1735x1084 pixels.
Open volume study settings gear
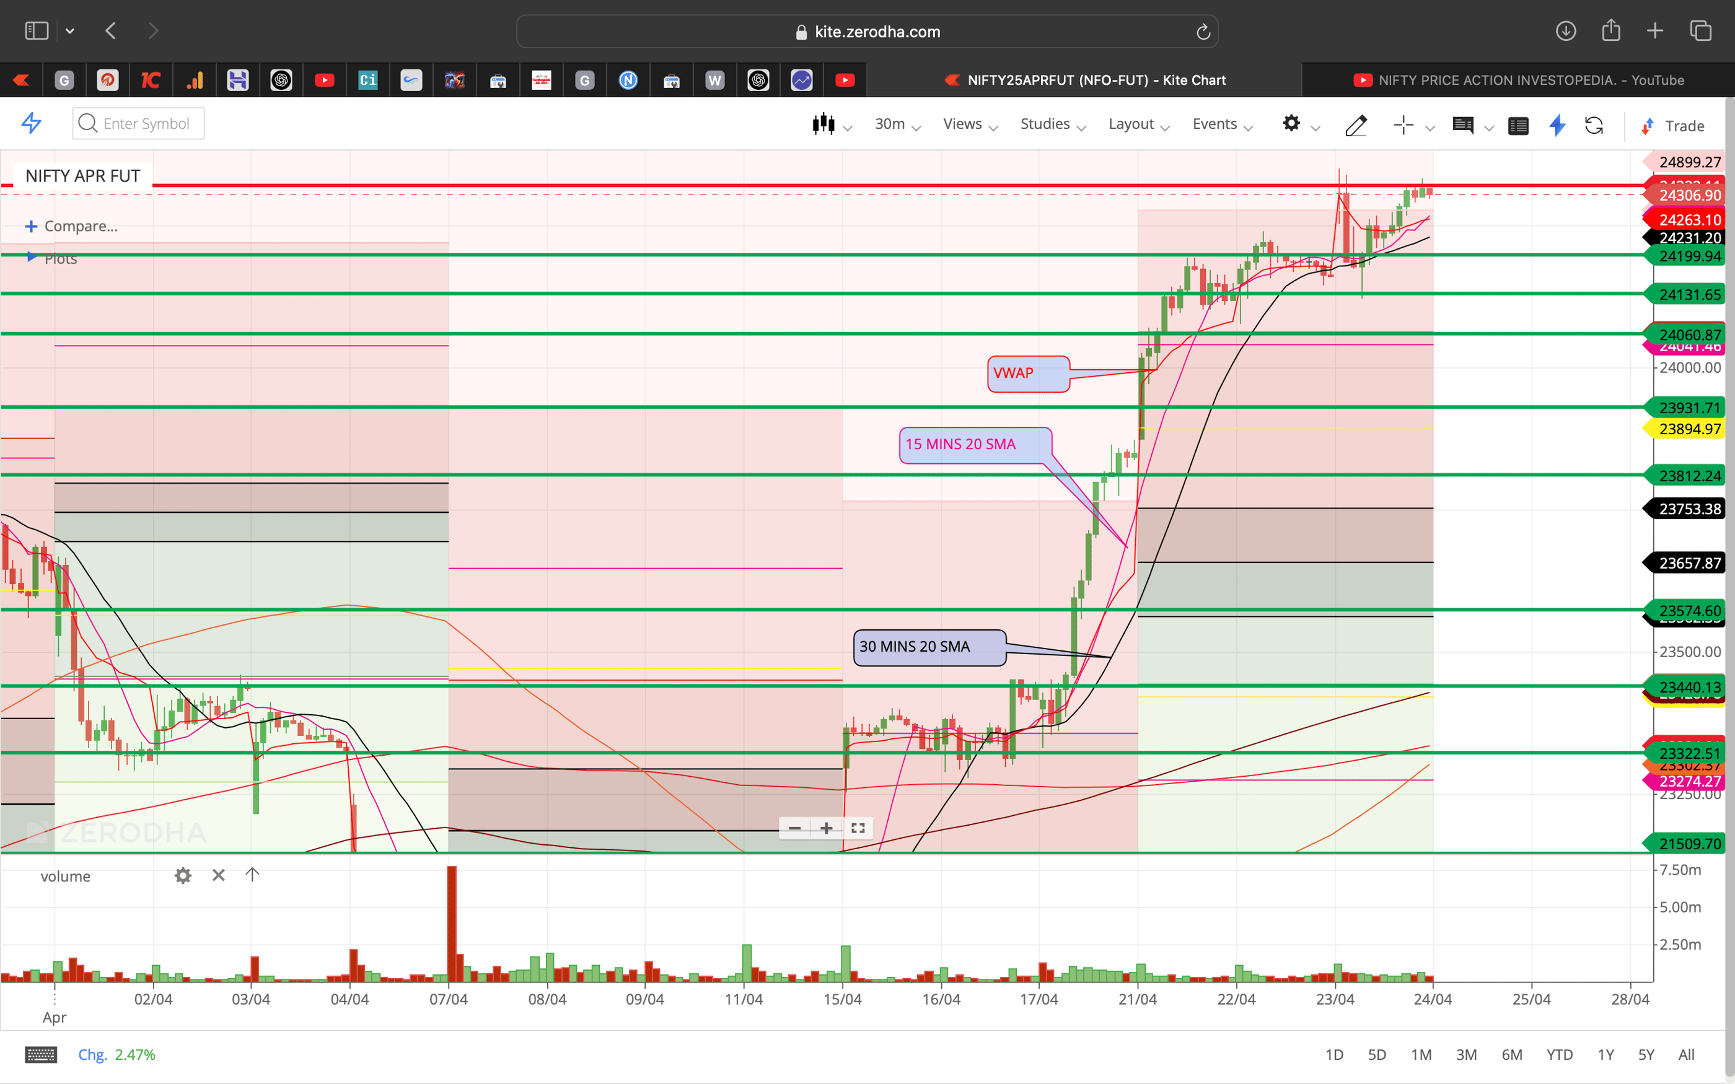coord(183,875)
